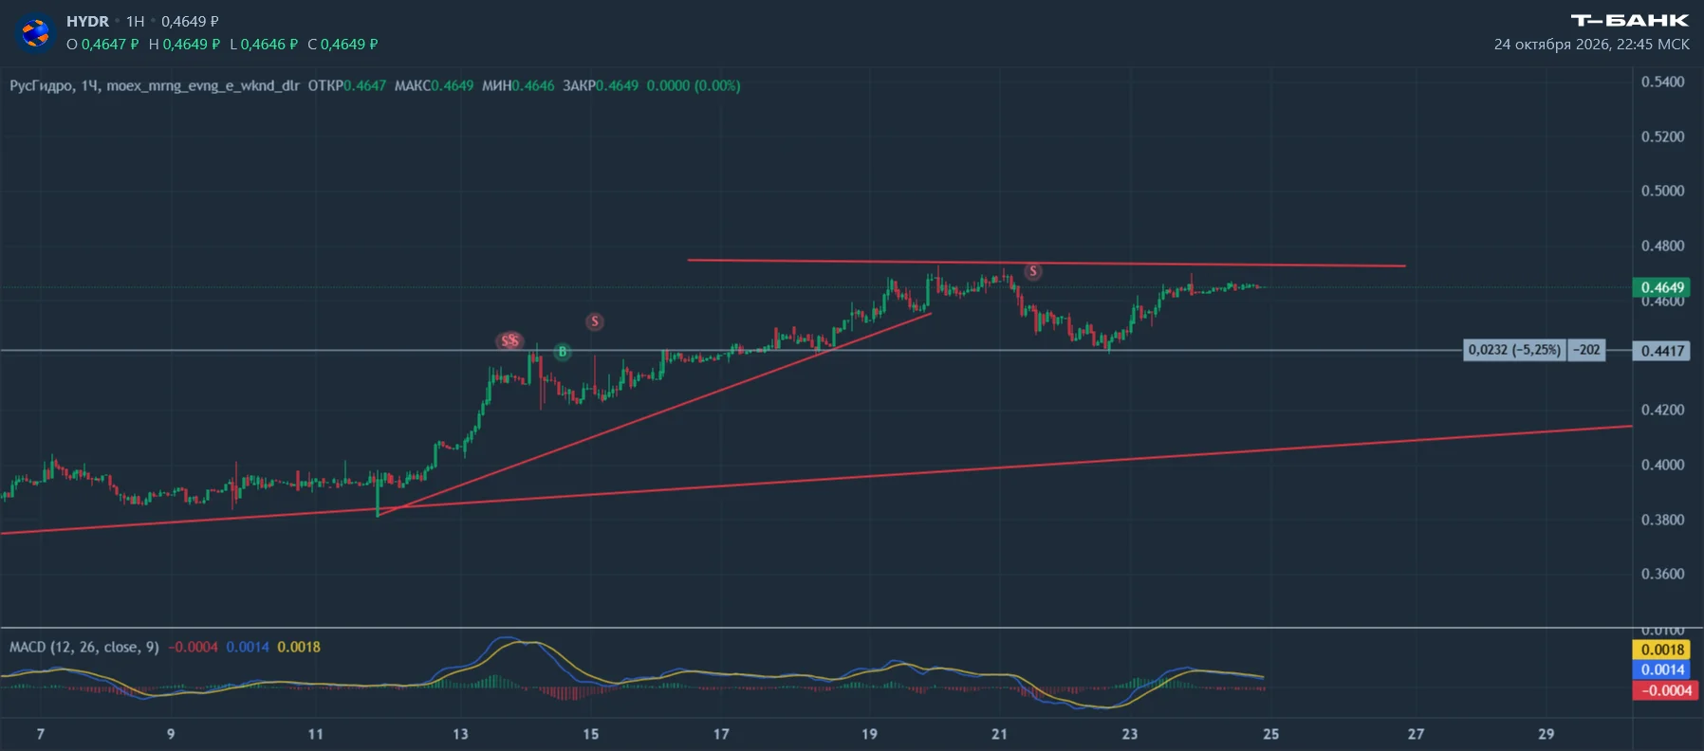This screenshot has width=1704, height=751.
Task: Click the HYDR ticker logo icon
Action: coord(35,32)
